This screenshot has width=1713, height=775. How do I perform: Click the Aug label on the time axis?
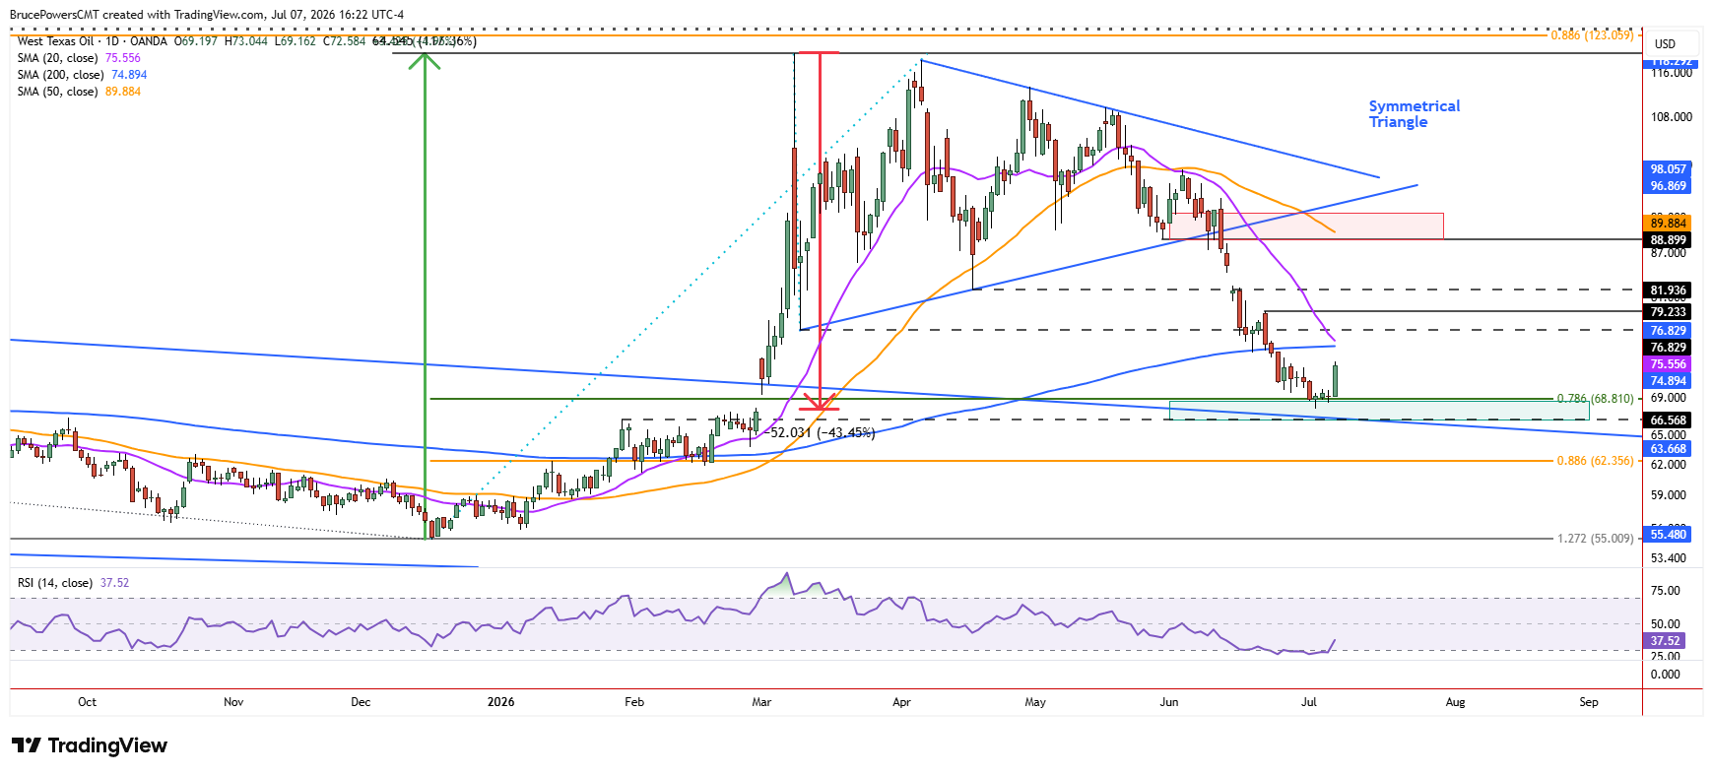tap(1455, 702)
